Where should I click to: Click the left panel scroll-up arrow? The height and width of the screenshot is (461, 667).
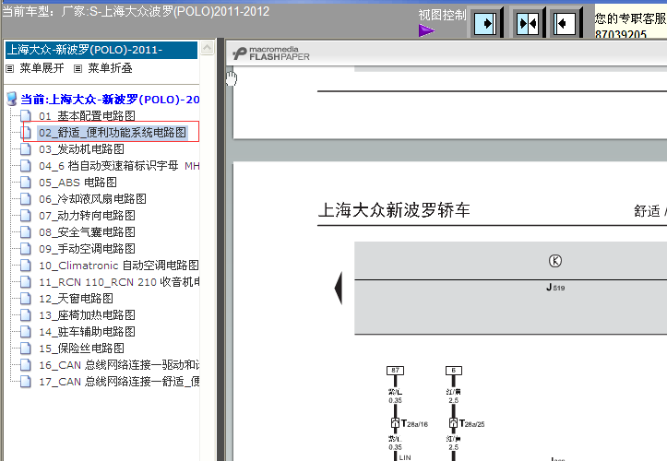(208, 48)
